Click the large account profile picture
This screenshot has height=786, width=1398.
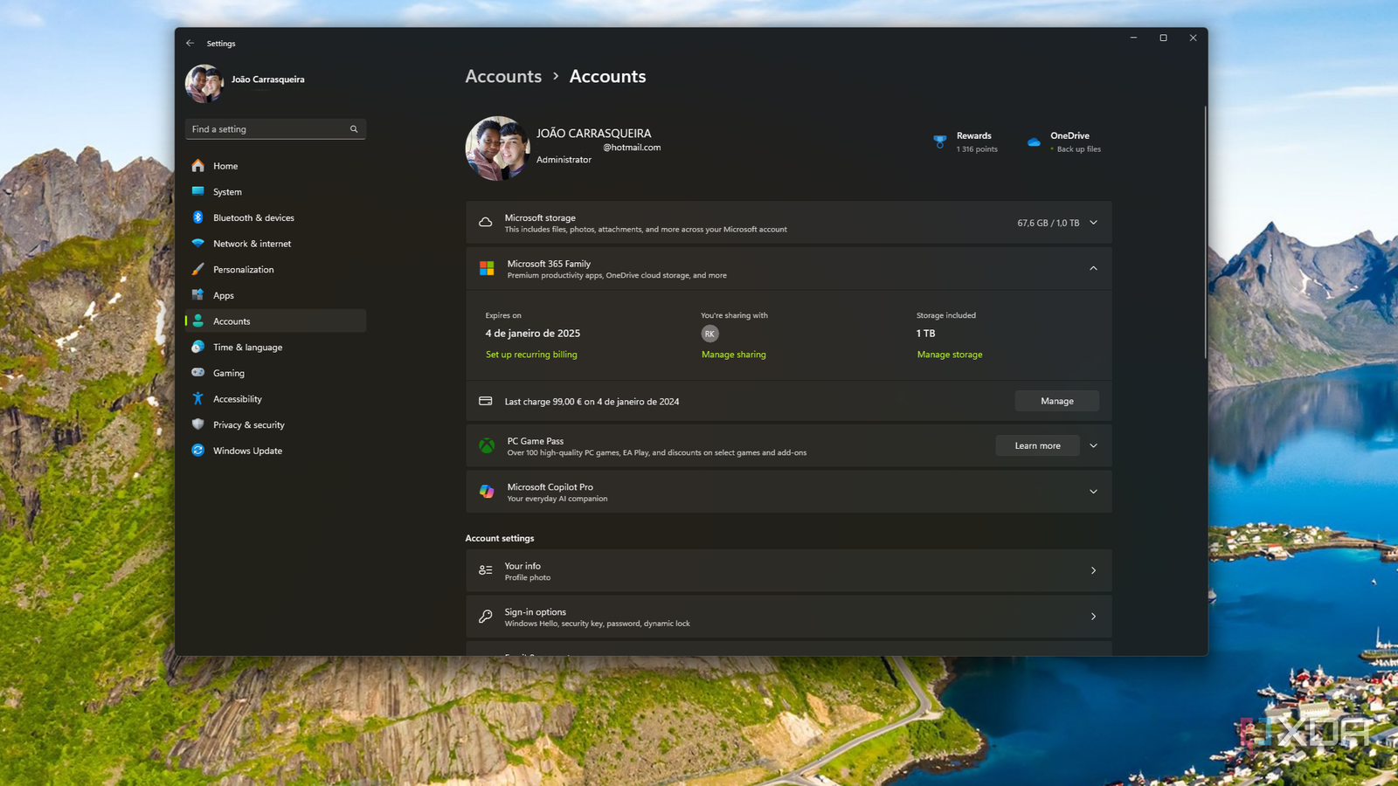(498, 148)
